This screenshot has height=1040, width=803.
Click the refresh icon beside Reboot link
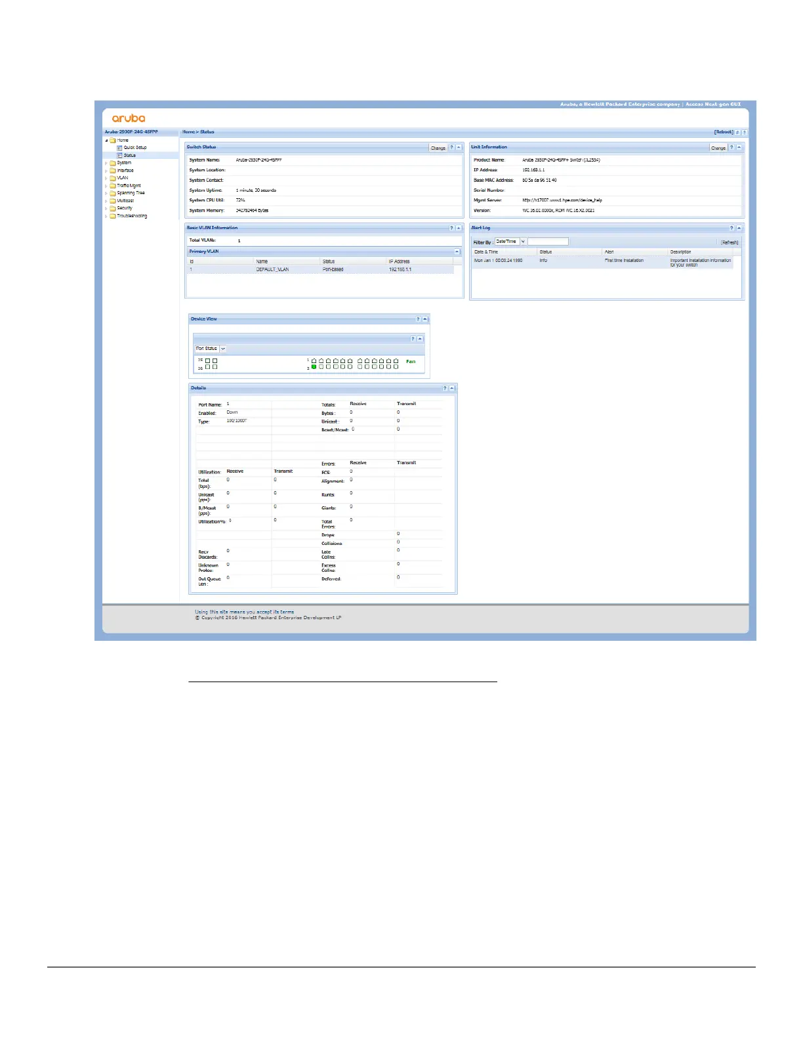click(737, 132)
